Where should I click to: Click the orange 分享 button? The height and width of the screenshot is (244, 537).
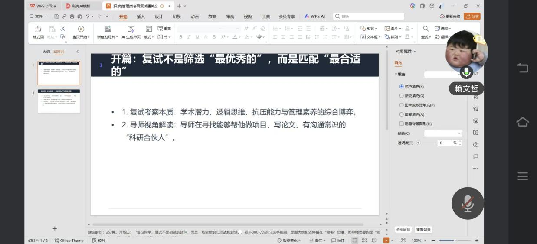point(472,16)
